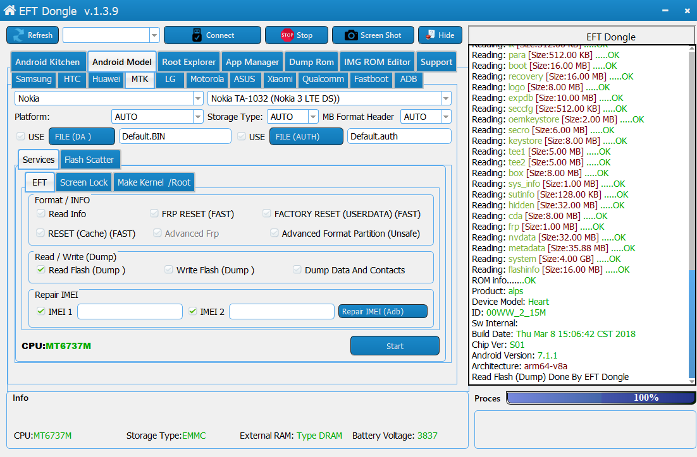Image resolution: width=697 pixels, height=457 pixels.
Task: Click the 100% progress bar
Action: coord(600,398)
